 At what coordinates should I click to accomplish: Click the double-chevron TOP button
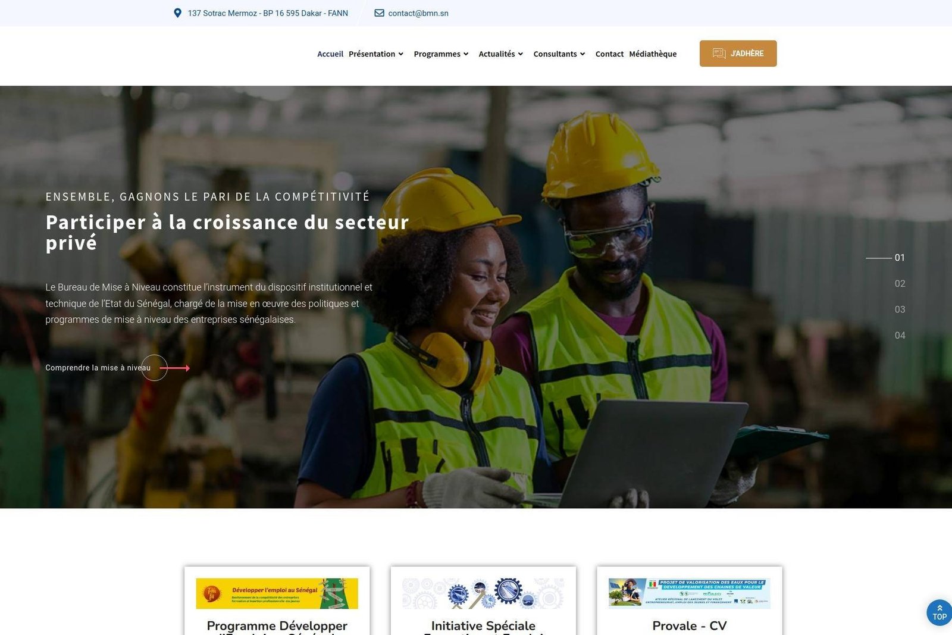pyautogui.click(x=940, y=612)
